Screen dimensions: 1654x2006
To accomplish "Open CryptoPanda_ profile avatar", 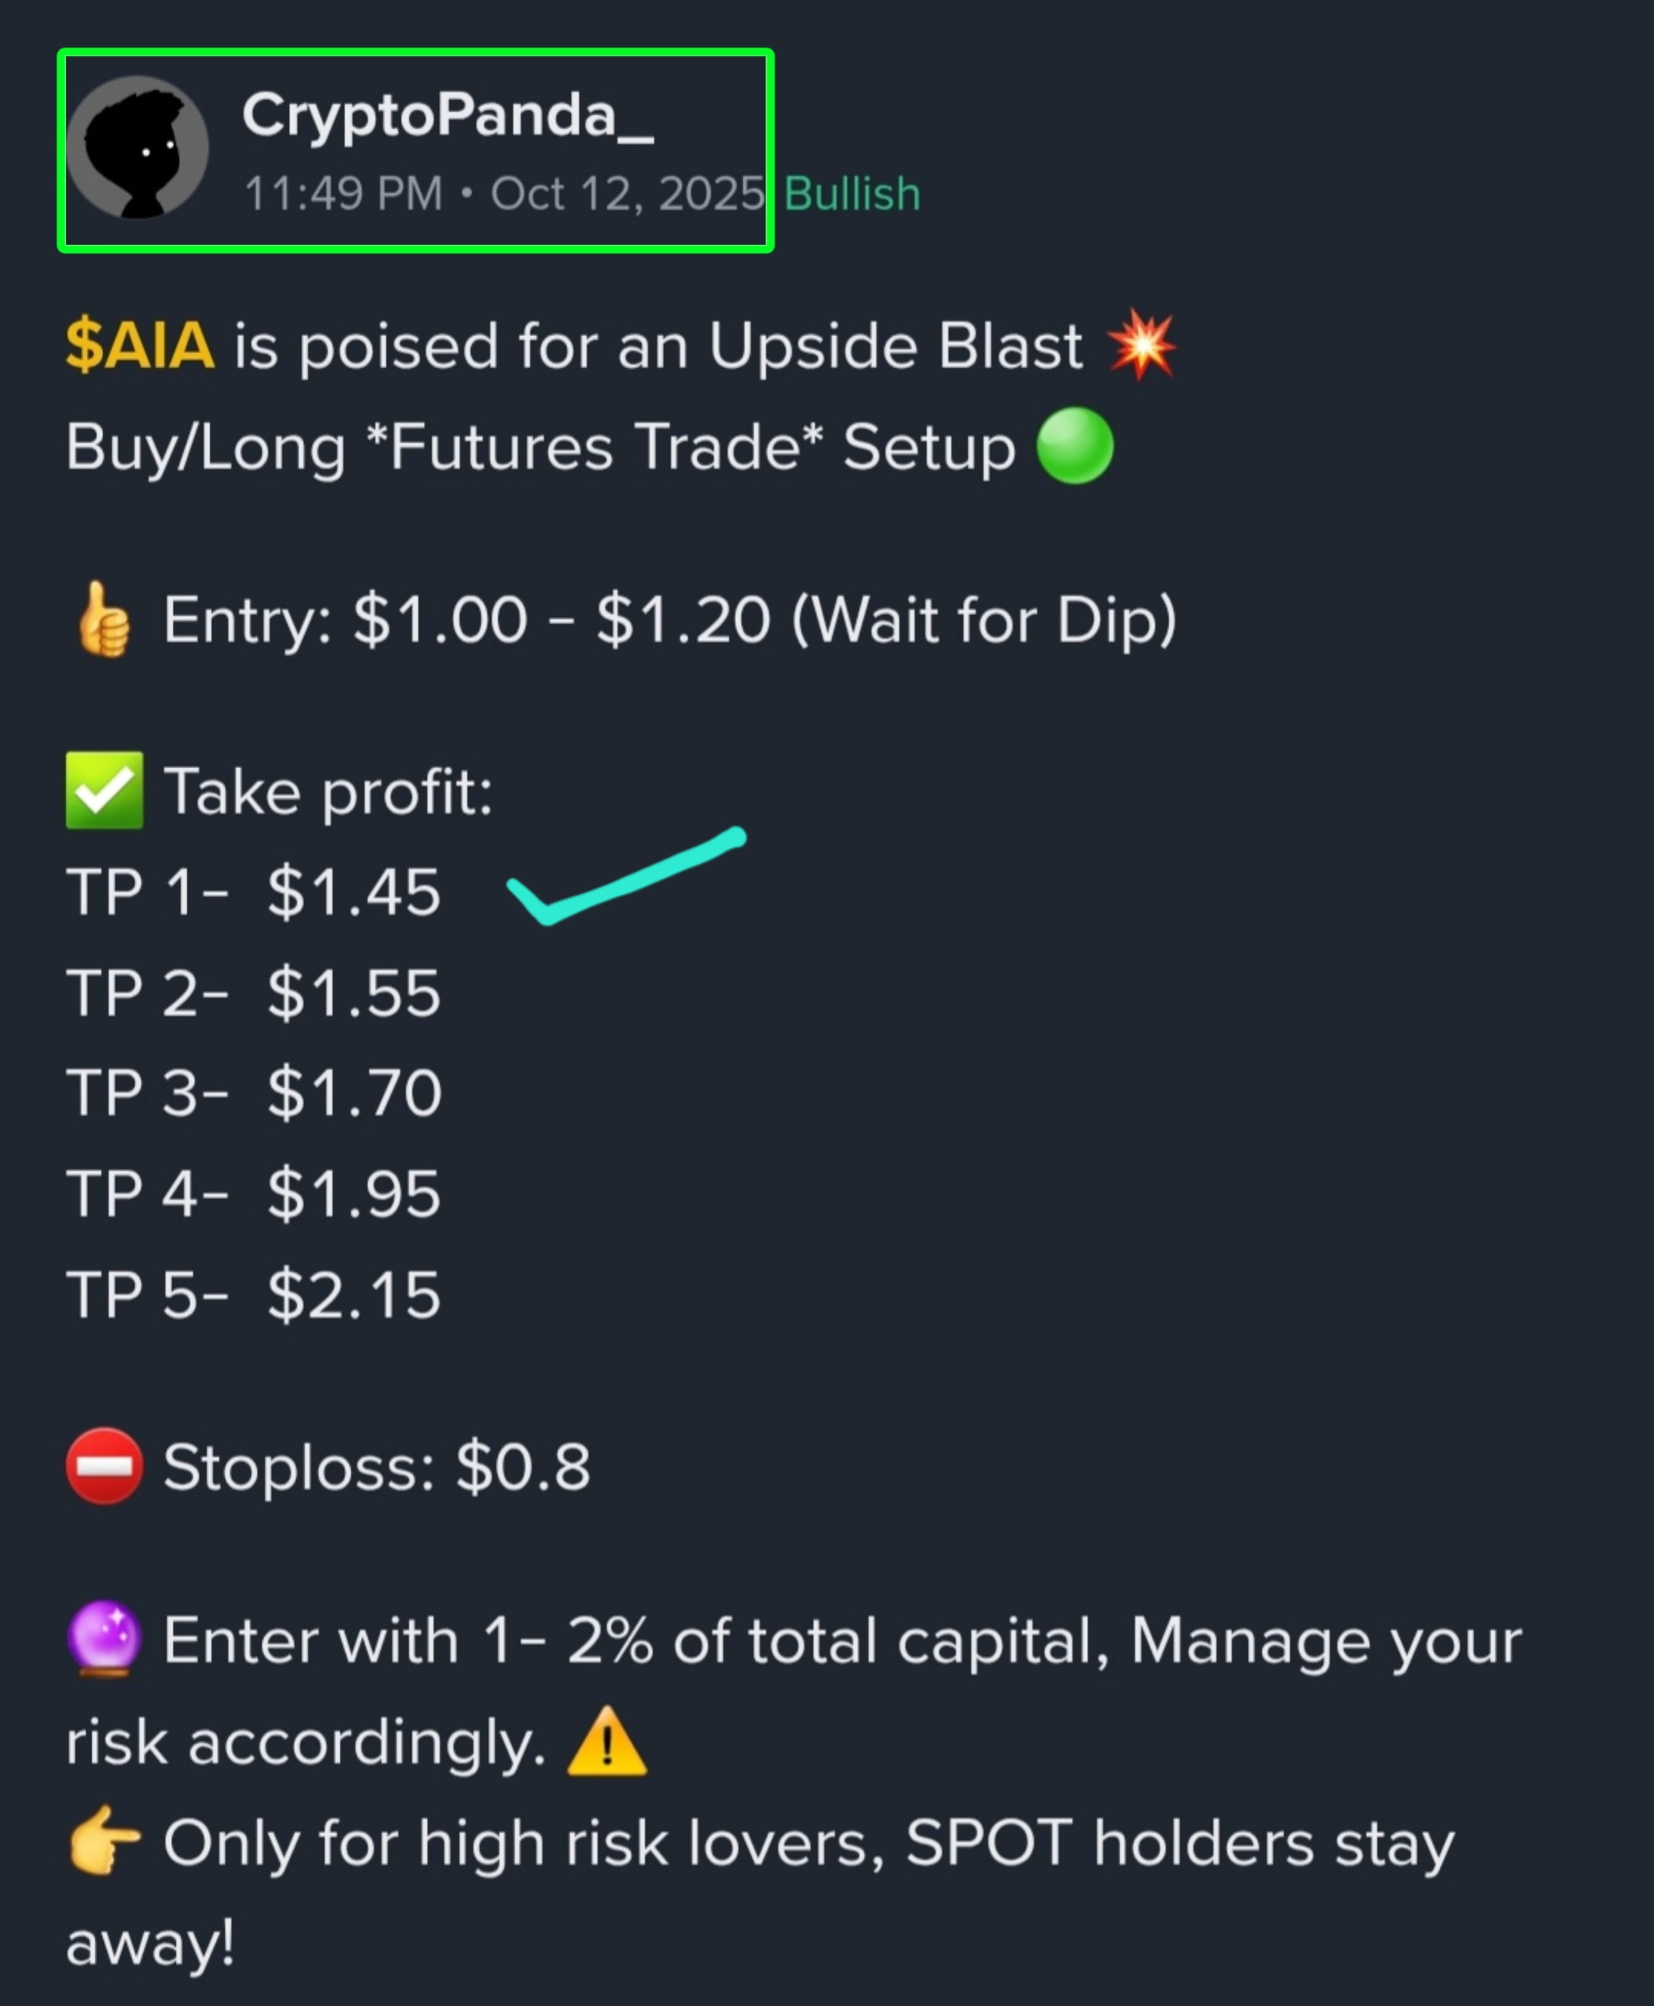I will (x=137, y=147).
